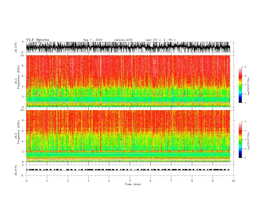Click inside the ch.2 spectrogram panel

pyautogui.click(x=128, y=136)
